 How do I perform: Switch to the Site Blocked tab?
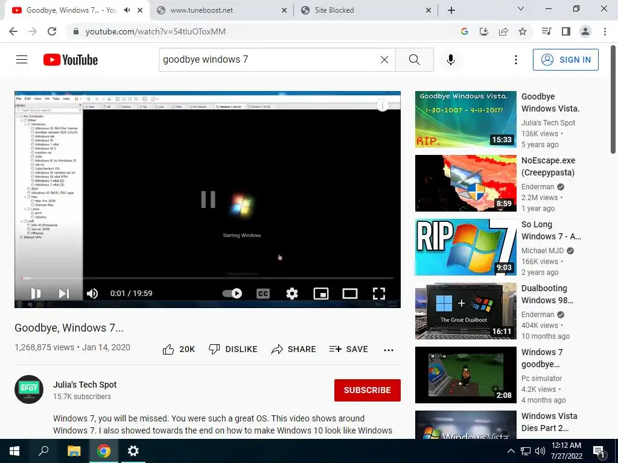click(x=366, y=10)
